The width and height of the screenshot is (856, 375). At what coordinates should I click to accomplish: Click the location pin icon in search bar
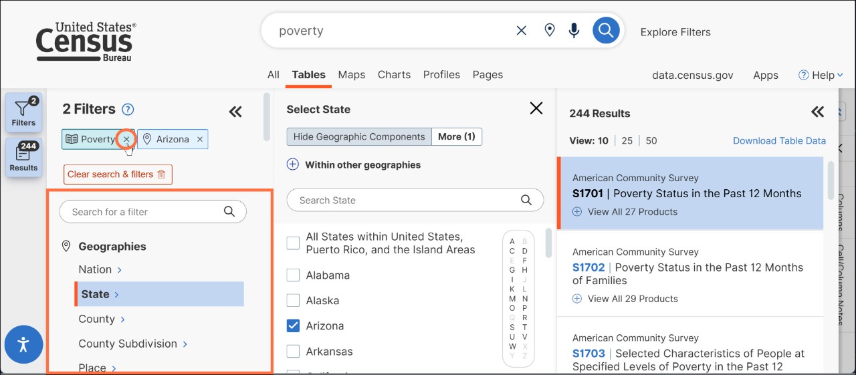549,31
